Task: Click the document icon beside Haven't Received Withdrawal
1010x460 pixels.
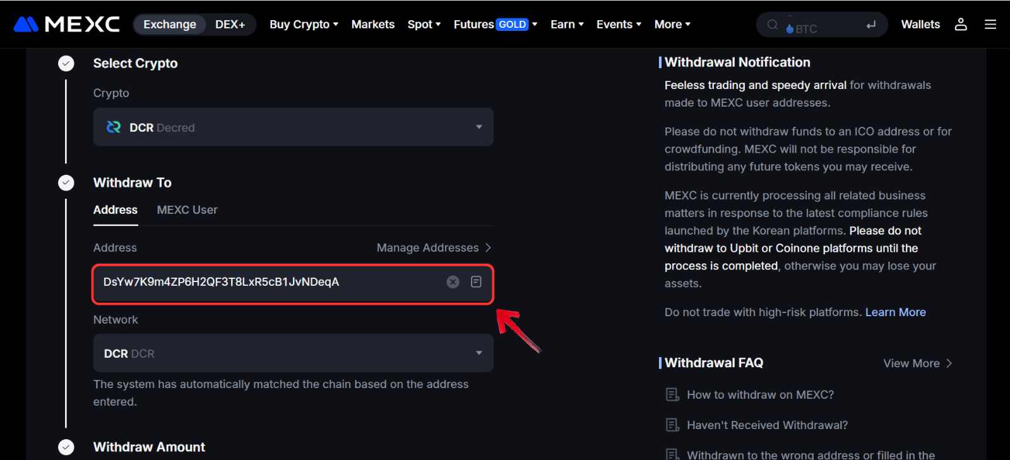Action: point(673,425)
